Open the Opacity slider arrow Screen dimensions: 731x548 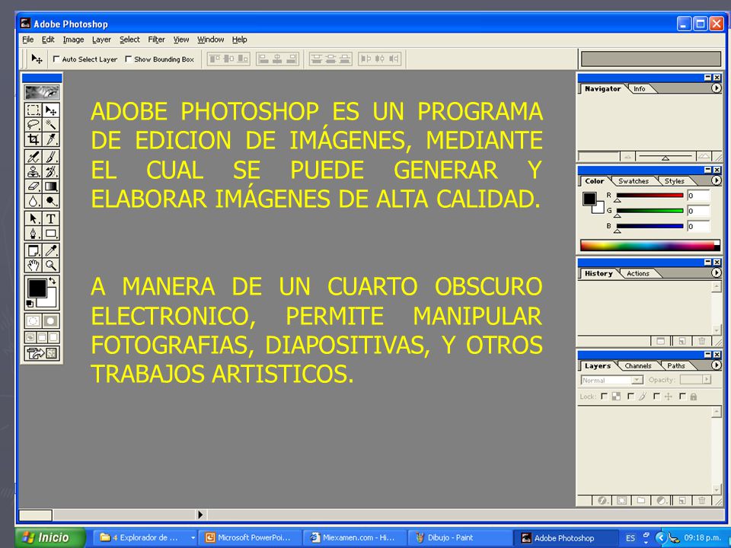(x=707, y=379)
